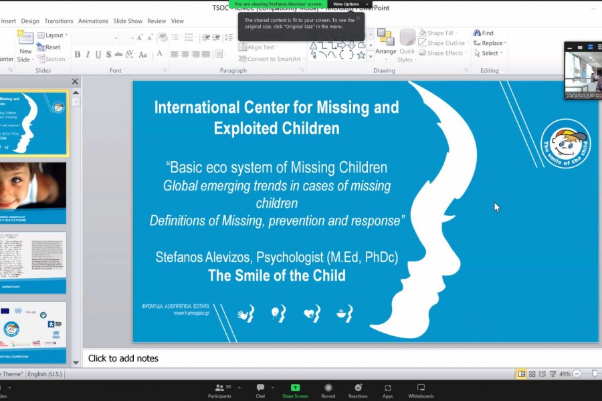Center text in the Paragraph group

click(x=185, y=54)
